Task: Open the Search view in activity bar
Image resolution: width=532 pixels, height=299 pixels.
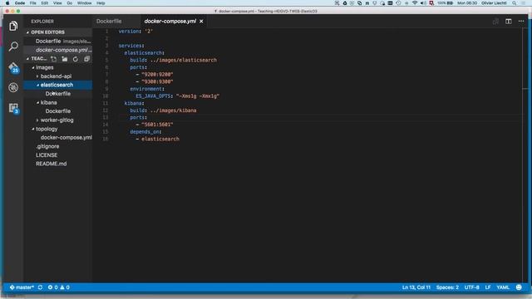Action: 13,47
